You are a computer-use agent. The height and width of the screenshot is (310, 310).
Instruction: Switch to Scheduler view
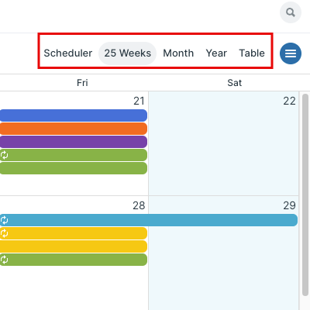tap(68, 53)
